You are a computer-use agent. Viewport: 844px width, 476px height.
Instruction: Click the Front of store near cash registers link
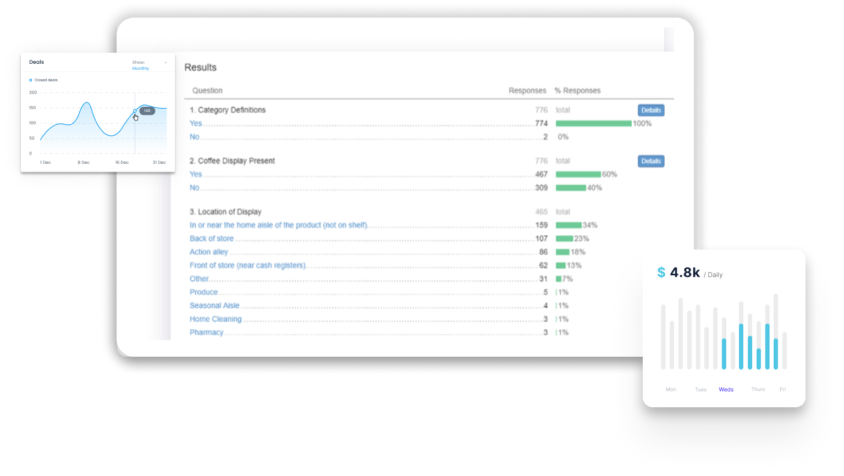(x=247, y=265)
